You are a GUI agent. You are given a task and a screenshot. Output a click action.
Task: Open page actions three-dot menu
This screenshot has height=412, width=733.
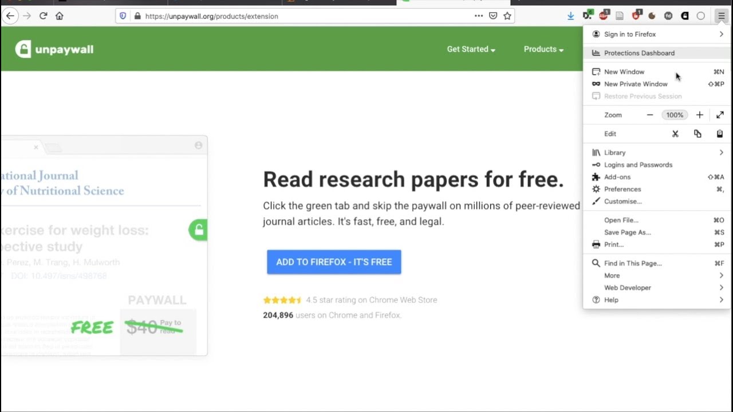[x=479, y=16]
